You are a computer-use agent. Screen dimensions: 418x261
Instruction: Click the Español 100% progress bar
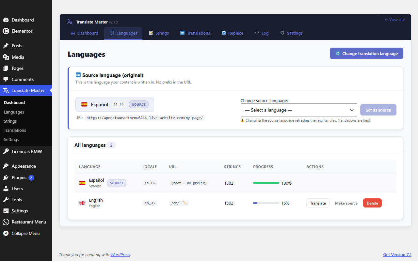tap(266, 183)
